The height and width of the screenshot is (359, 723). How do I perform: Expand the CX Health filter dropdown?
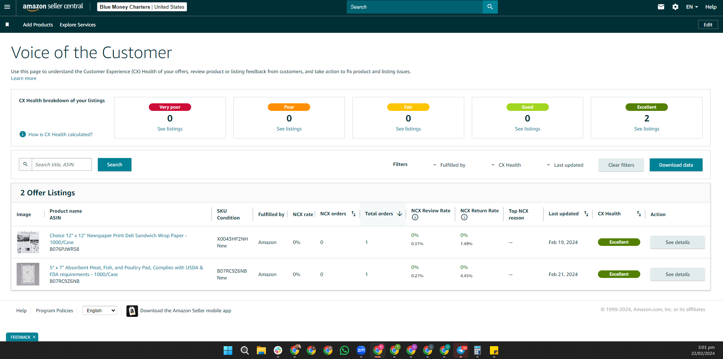point(506,165)
